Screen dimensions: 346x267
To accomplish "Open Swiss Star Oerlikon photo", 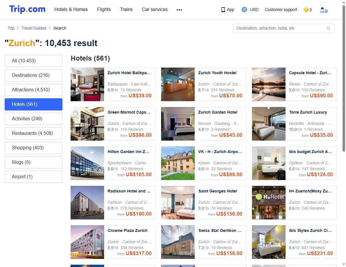I will (x=178, y=242).
